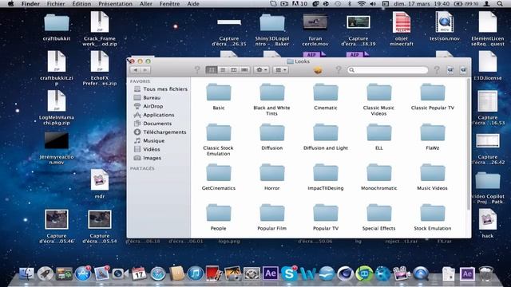Viewport: 511px width, 287px height.
Task: Select the ELL folder
Action: tap(378, 132)
